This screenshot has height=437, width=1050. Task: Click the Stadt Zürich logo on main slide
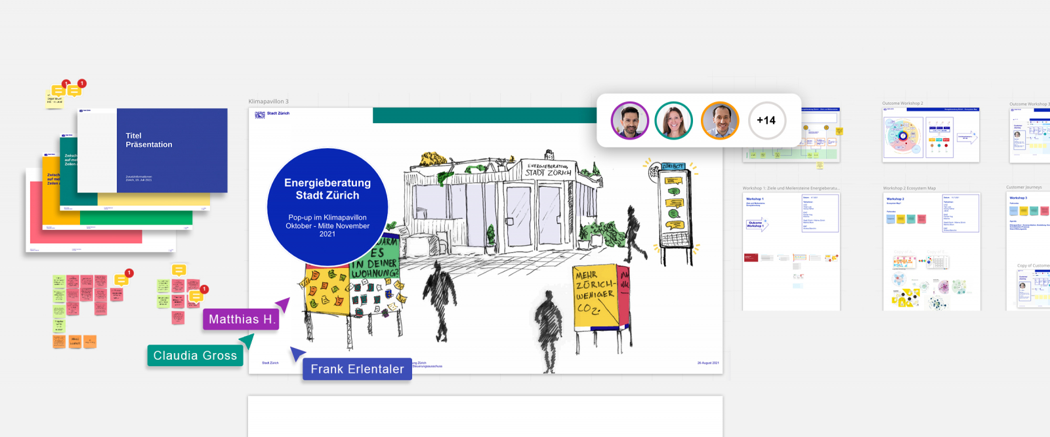(x=272, y=114)
